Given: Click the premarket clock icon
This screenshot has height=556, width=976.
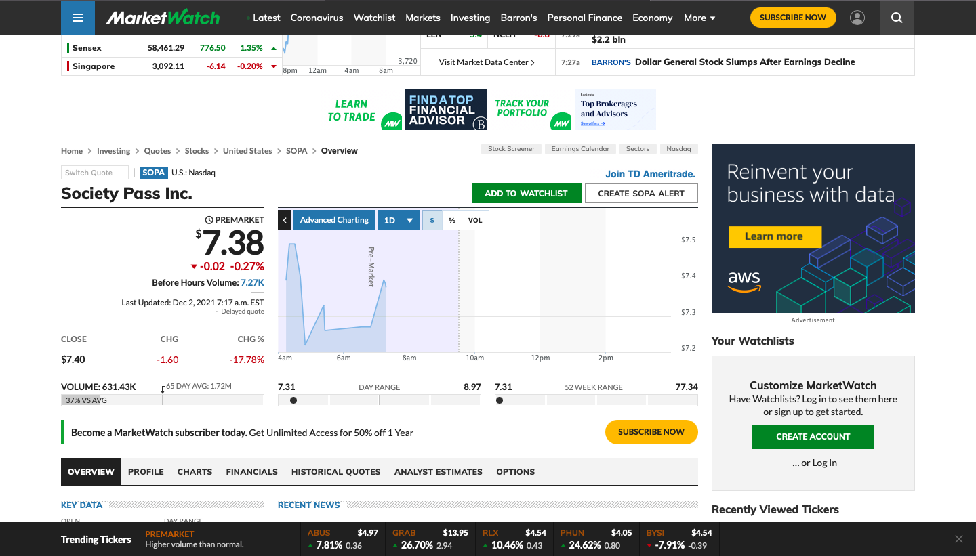Looking at the screenshot, I should click(209, 220).
